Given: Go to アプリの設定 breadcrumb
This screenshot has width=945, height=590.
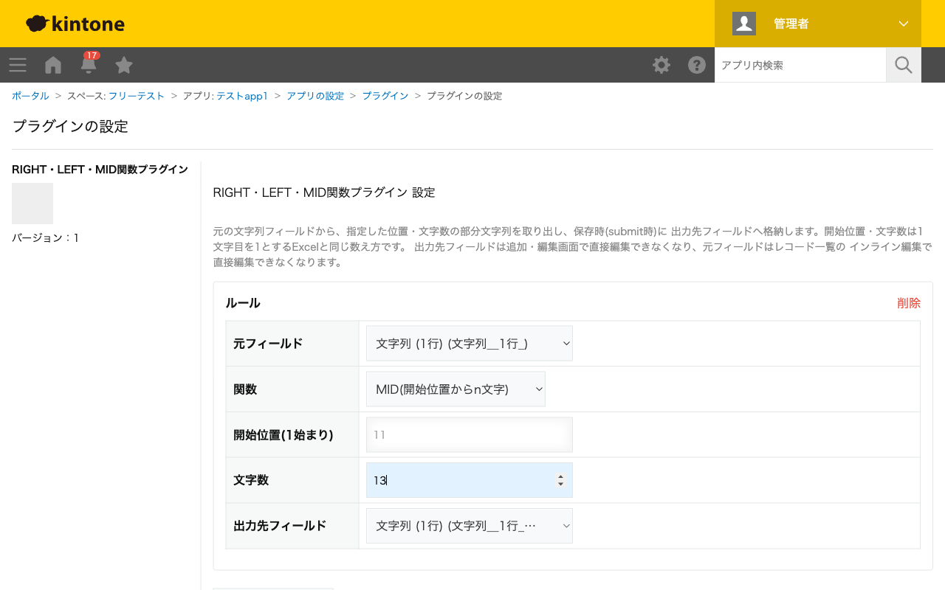Looking at the screenshot, I should (315, 96).
